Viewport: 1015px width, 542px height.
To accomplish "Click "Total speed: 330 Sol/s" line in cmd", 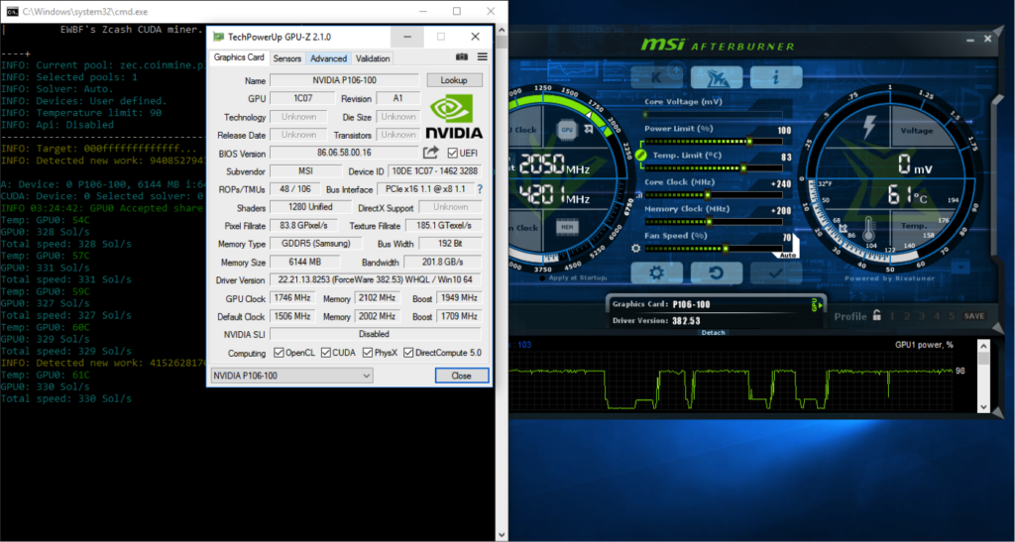I will [x=66, y=399].
